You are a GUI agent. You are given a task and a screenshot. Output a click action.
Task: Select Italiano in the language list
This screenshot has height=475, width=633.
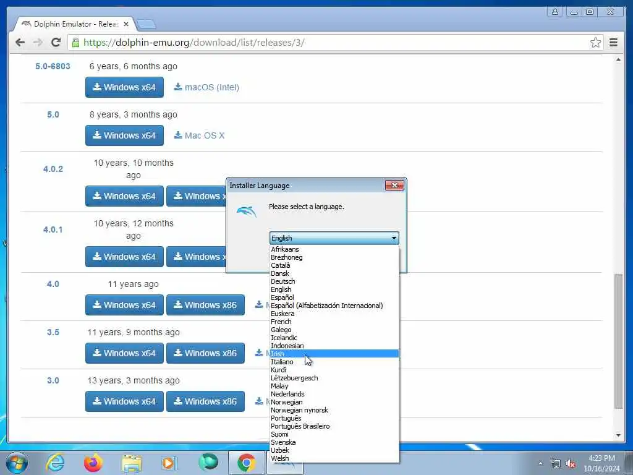click(334, 362)
